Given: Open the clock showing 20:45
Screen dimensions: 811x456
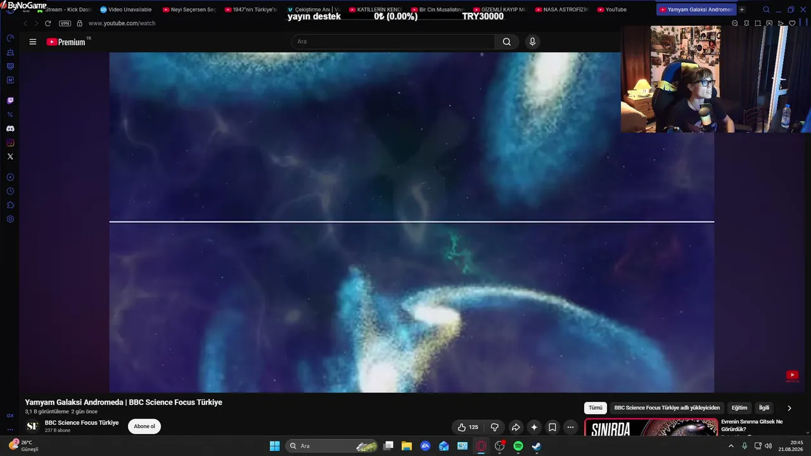Looking at the screenshot, I should (791, 446).
